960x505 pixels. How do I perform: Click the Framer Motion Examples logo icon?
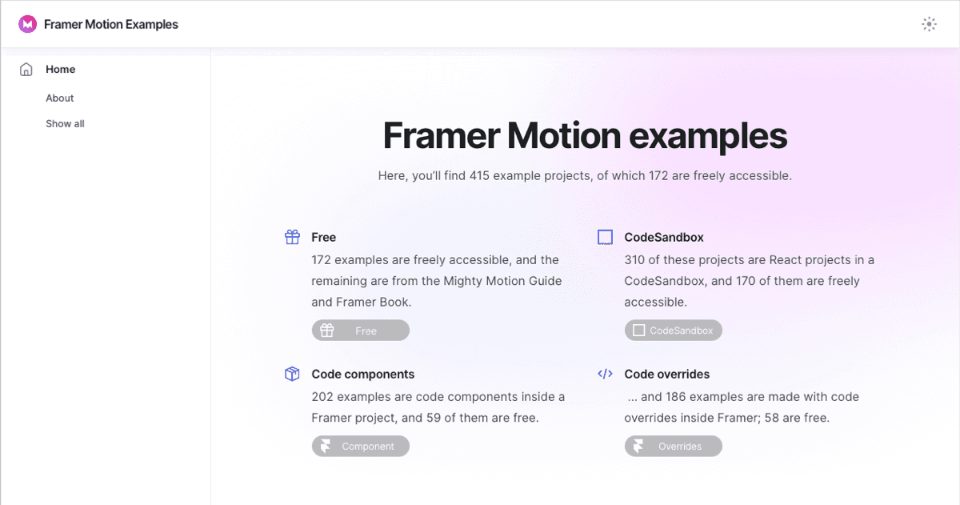[x=28, y=25]
